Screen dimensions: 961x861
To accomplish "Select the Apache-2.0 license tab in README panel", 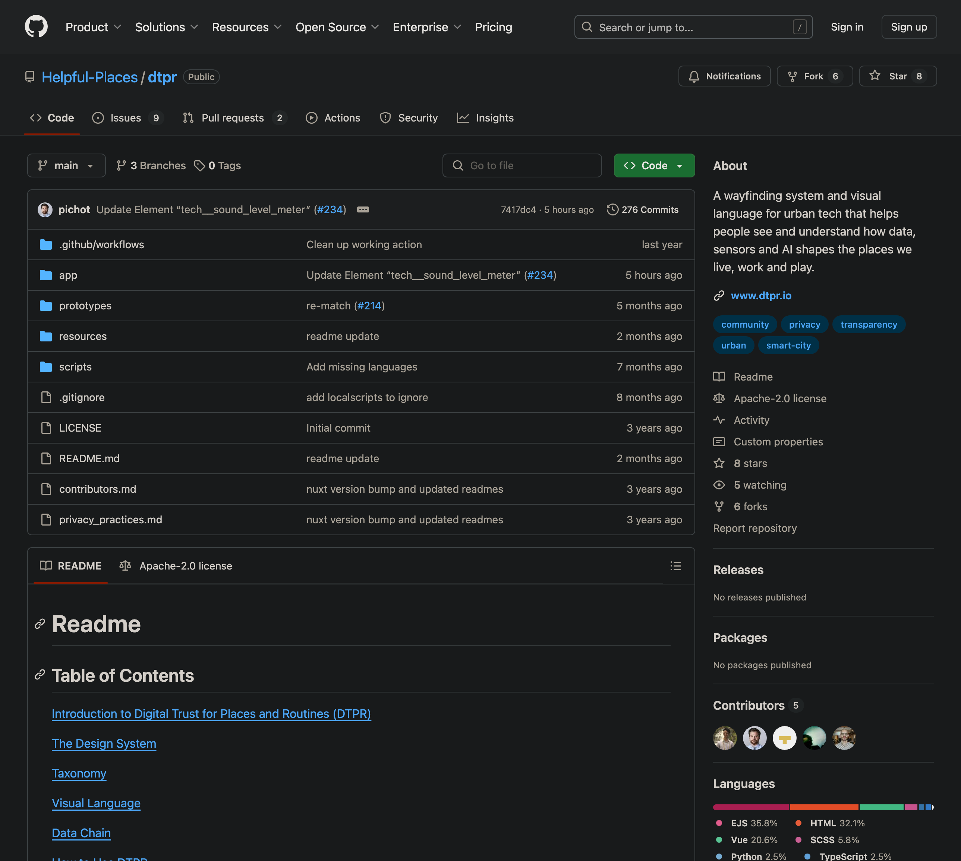I will click(176, 566).
